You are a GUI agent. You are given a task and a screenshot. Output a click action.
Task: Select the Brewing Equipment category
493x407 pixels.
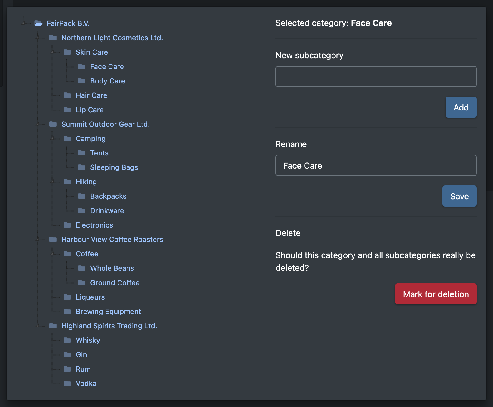pos(108,311)
